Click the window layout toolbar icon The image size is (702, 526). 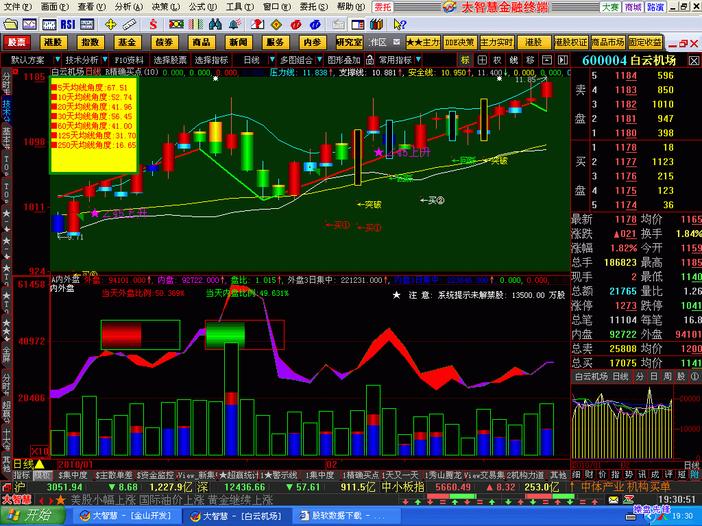358,25
